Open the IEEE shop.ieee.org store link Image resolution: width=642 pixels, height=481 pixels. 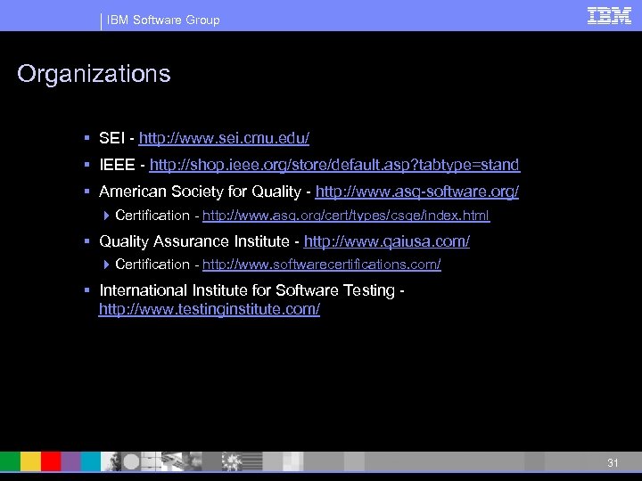[x=334, y=165]
